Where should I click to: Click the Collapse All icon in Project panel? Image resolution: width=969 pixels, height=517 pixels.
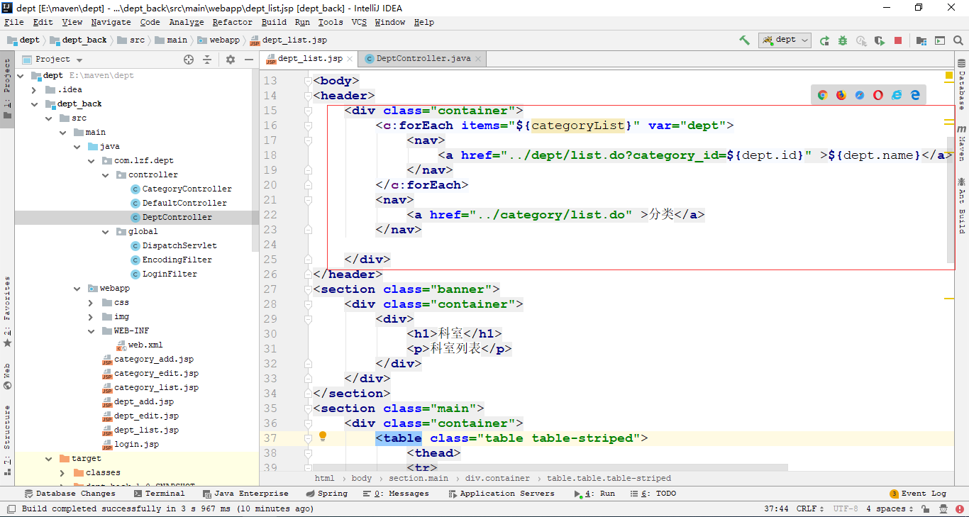click(207, 60)
